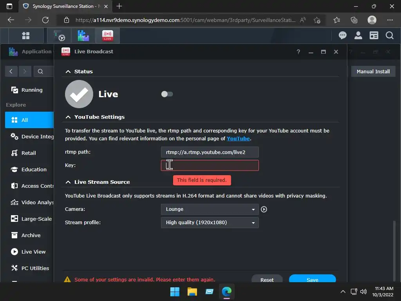Click the Application Center search icon
Screen dimensions: 401x301
coord(40,71)
